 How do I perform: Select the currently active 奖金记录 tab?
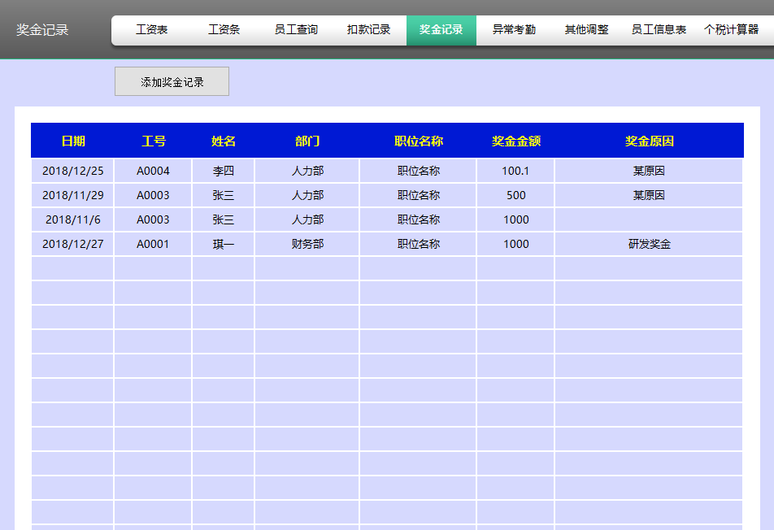point(441,28)
